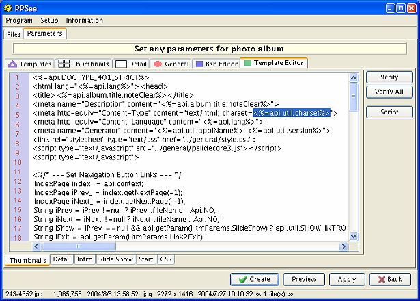420x301 pixels.
Task: Open the Setup menu
Action: click(x=49, y=21)
